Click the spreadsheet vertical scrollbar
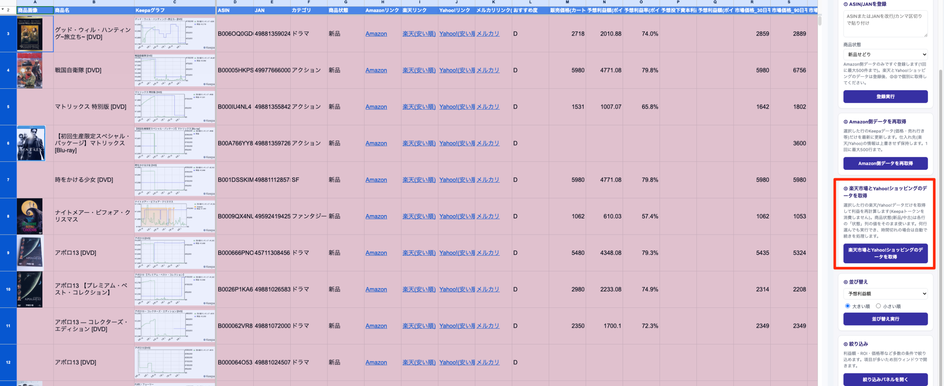 point(820,20)
